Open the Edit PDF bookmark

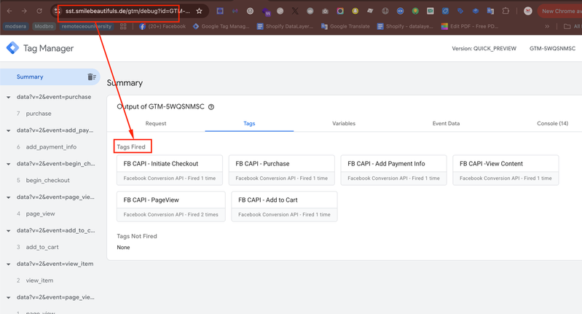470,26
